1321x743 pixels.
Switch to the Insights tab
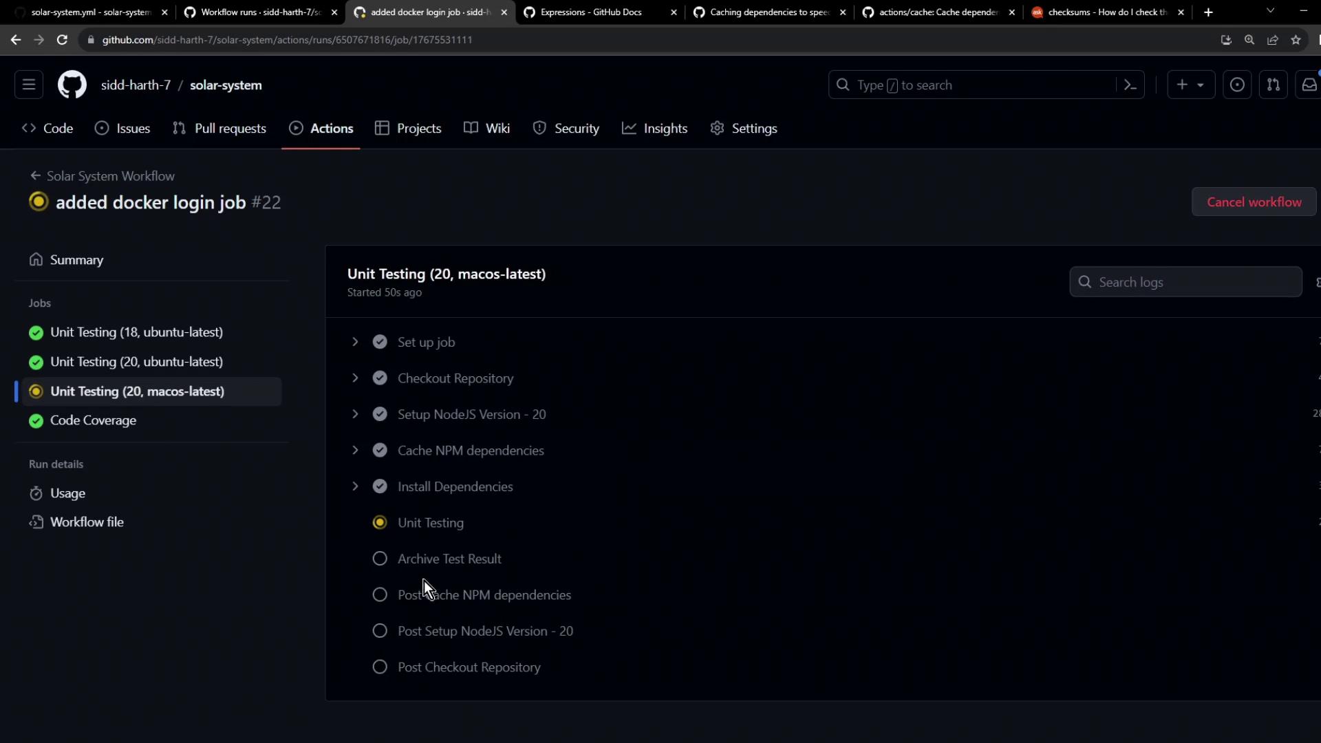(654, 129)
